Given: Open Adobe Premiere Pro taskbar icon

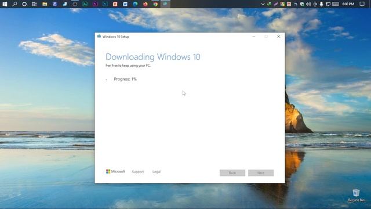Looking at the screenshot, I should 95,4.
